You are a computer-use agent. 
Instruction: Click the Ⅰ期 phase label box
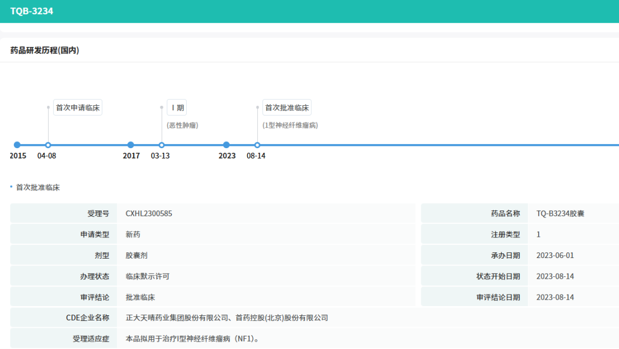[x=177, y=108]
